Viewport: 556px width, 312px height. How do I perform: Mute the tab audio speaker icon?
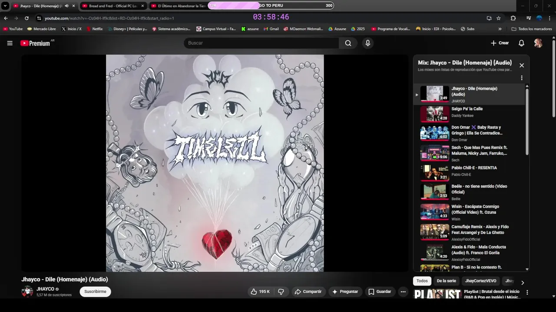(x=66, y=6)
